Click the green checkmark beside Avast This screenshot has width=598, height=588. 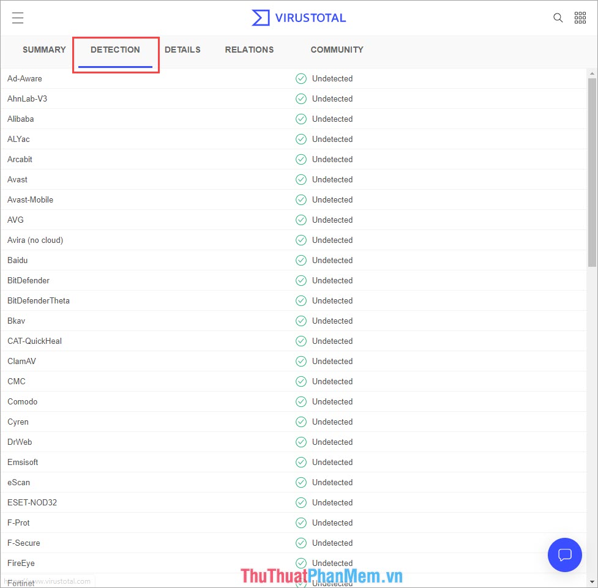pyautogui.click(x=301, y=179)
